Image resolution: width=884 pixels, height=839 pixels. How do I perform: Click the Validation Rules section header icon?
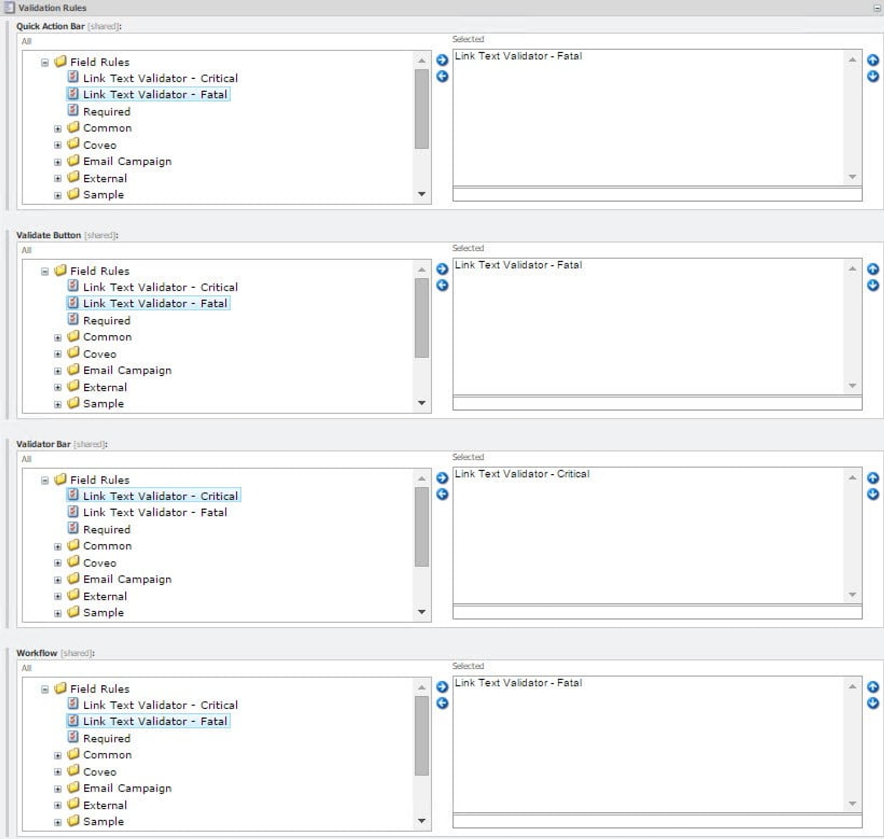(x=9, y=7)
